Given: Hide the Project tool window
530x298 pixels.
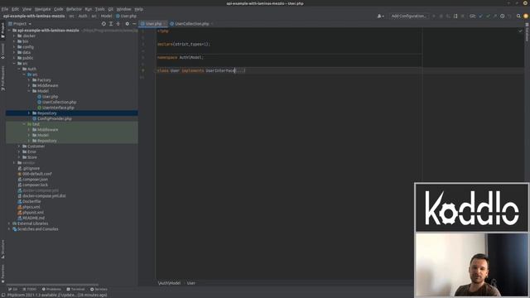Looking at the screenshot, I should [134, 24].
